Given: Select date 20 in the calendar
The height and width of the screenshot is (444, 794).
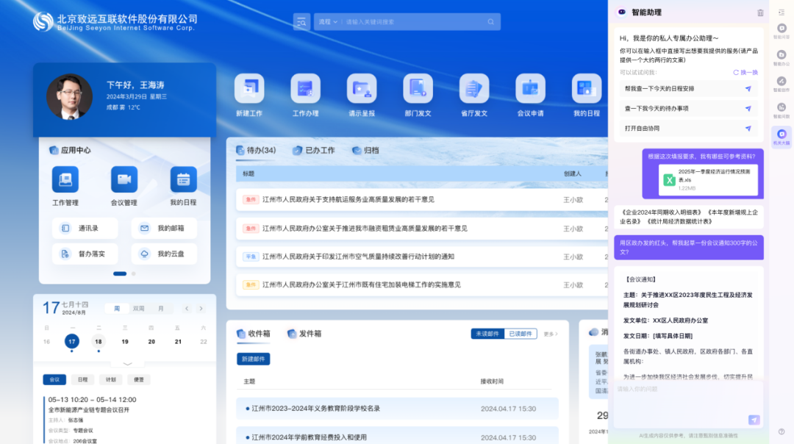Looking at the screenshot, I should (151, 342).
